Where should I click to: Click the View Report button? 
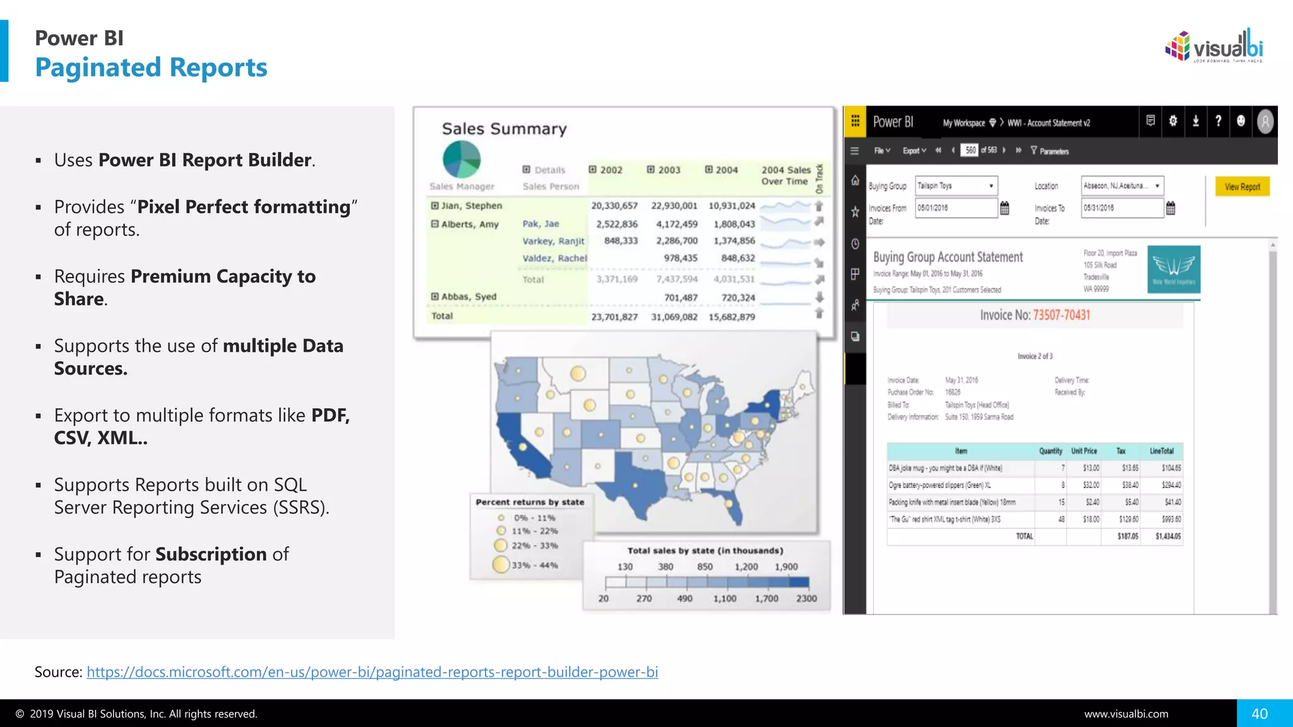click(1242, 186)
